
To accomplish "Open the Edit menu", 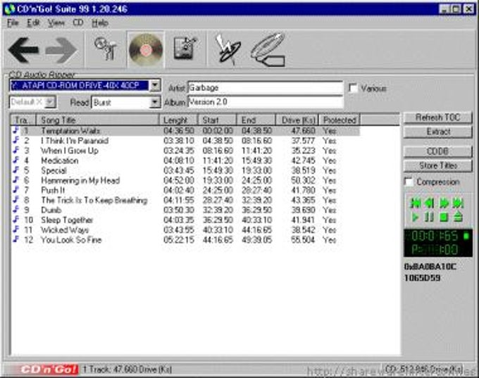I will (x=33, y=23).
